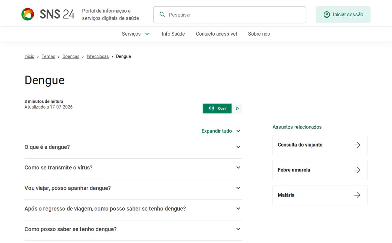This screenshot has width=392, height=243.
Task: Click the Pesquisar search field
Action: (230, 15)
